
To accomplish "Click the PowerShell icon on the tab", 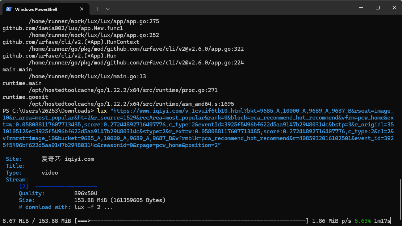I will click(9, 9).
